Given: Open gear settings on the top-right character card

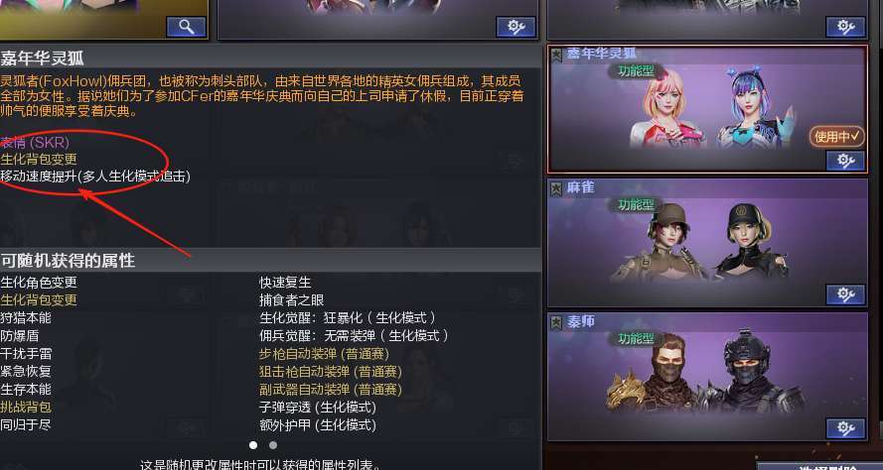Looking at the screenshot, I should point(845,27).
